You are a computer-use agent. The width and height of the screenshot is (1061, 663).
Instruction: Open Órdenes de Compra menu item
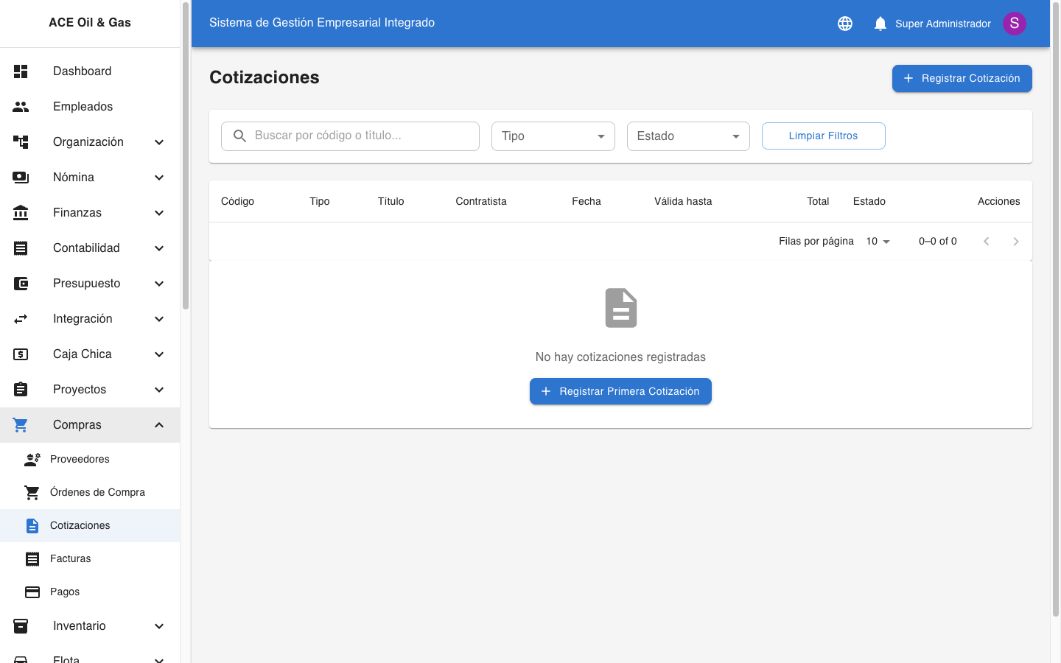(x=97, y=493)
